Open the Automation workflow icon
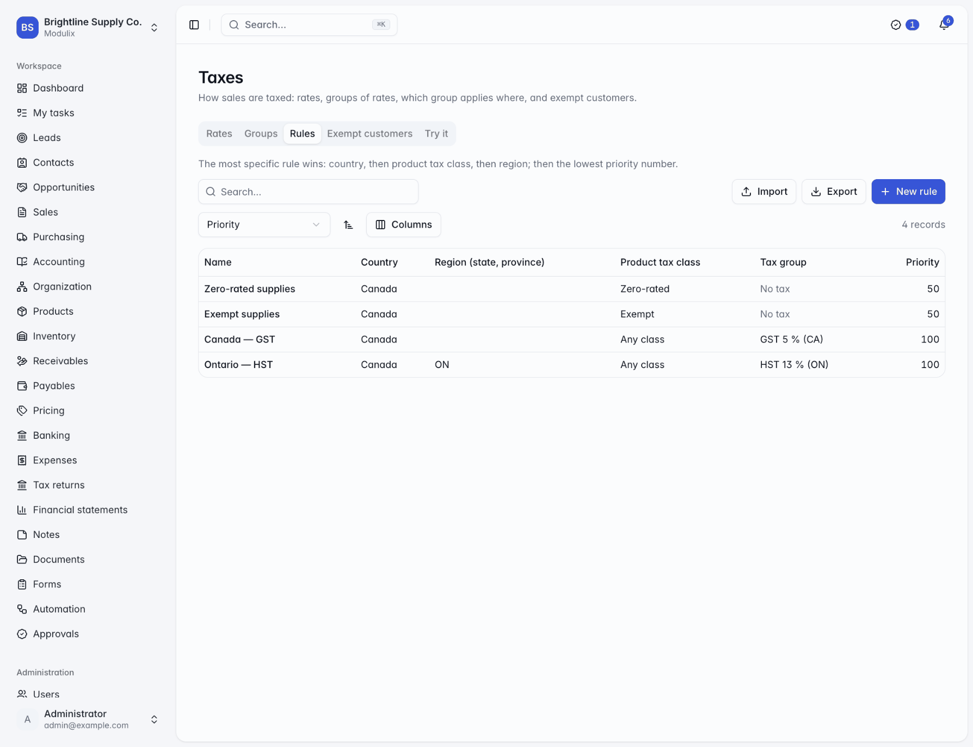Screen dimensions: 973x747 22,609
